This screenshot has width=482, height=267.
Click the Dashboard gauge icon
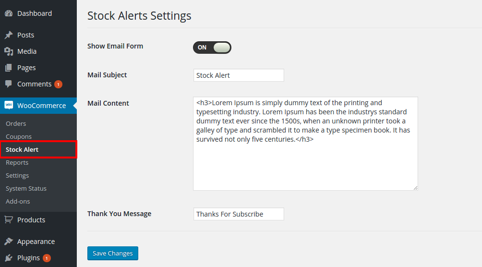(9, 13)
